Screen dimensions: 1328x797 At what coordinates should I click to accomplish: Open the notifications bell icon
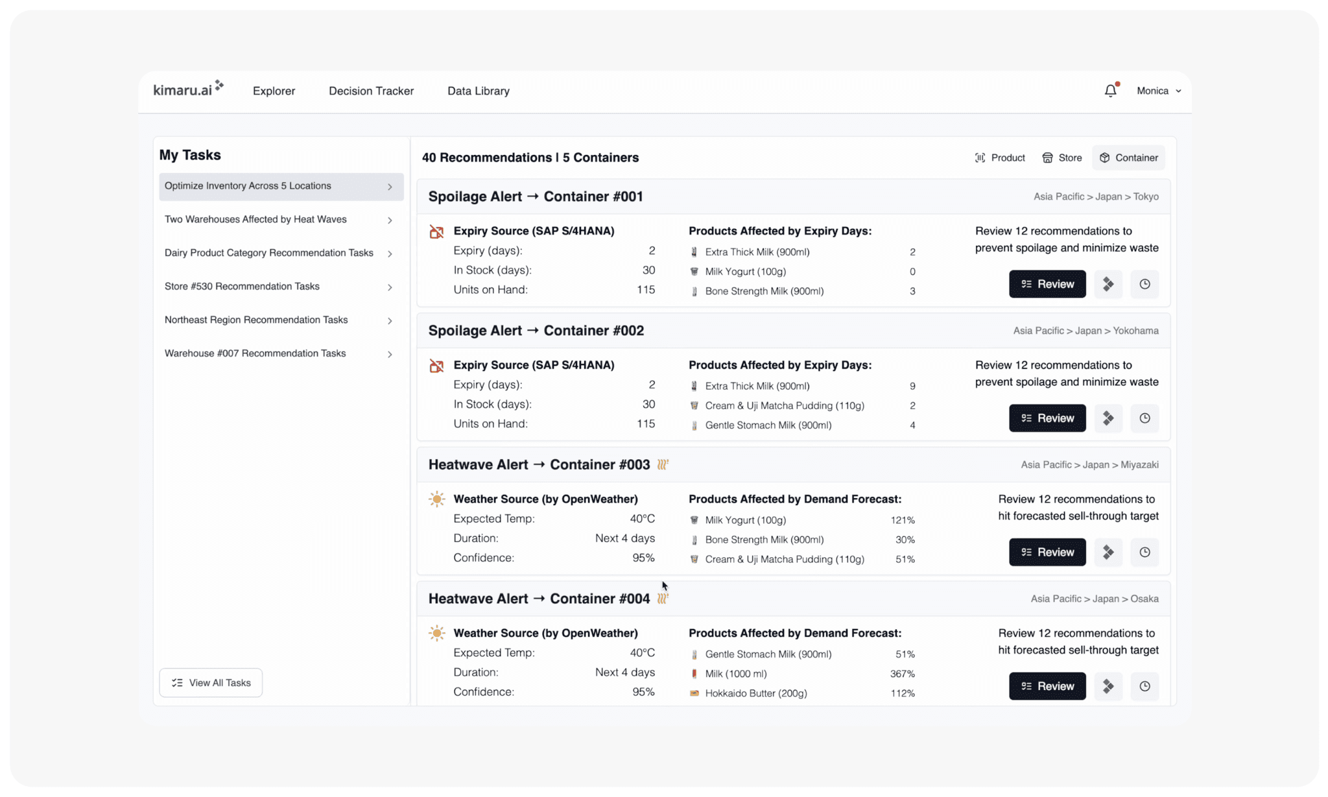[1111, 91]
